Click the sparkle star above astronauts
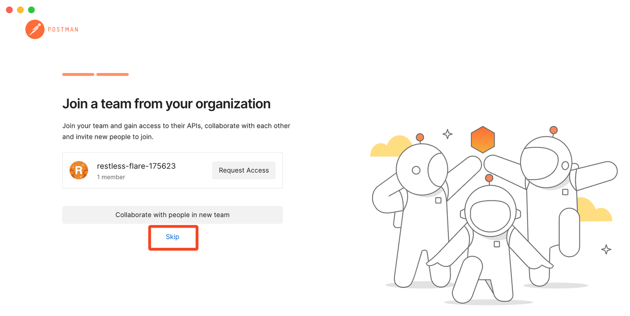This screenshot has height=316, width=630. pyautogui.click(x=447, y=134)
